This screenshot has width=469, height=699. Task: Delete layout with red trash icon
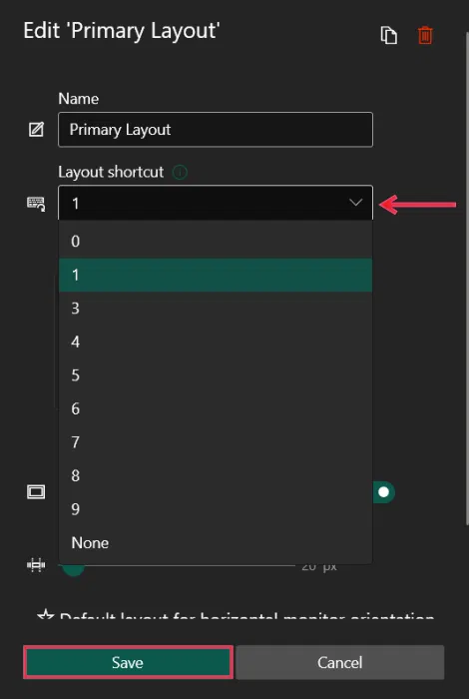(425, 35)
